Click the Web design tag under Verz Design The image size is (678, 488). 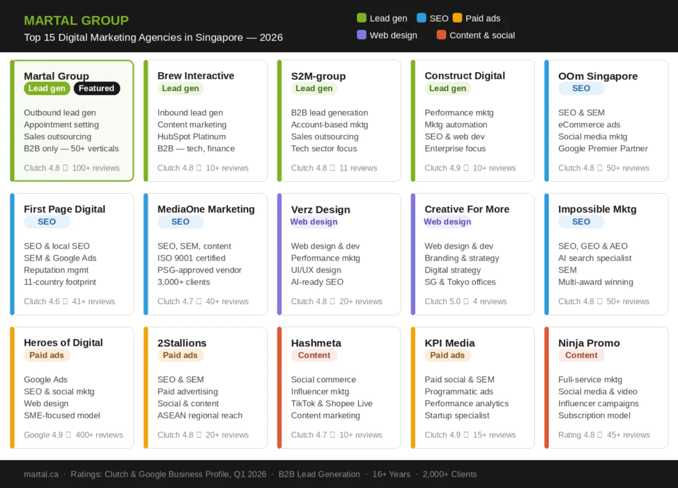(x=313, y=222)
